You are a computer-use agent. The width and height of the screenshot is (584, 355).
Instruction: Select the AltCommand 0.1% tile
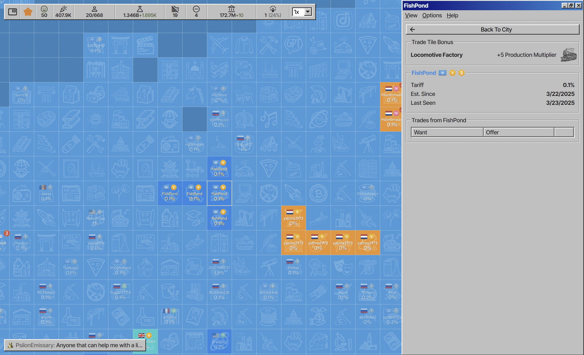coord(120,267)
